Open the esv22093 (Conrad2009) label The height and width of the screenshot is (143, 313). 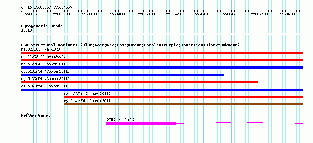(x=43, y=57)
